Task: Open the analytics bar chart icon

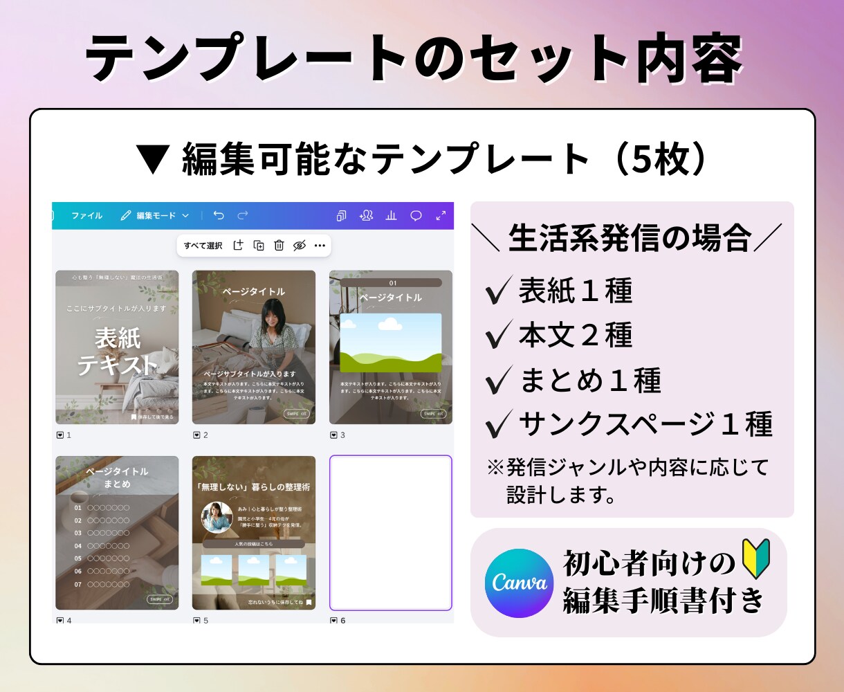Action: [x=391, y=216]
